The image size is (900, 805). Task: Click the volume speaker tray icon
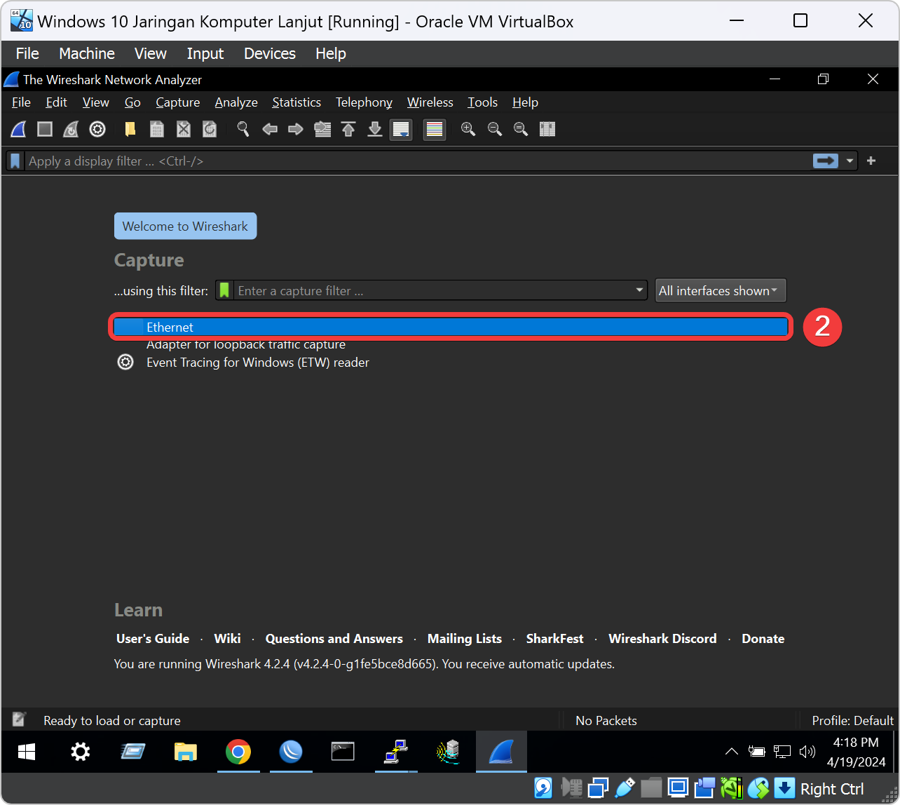point(807,752)
